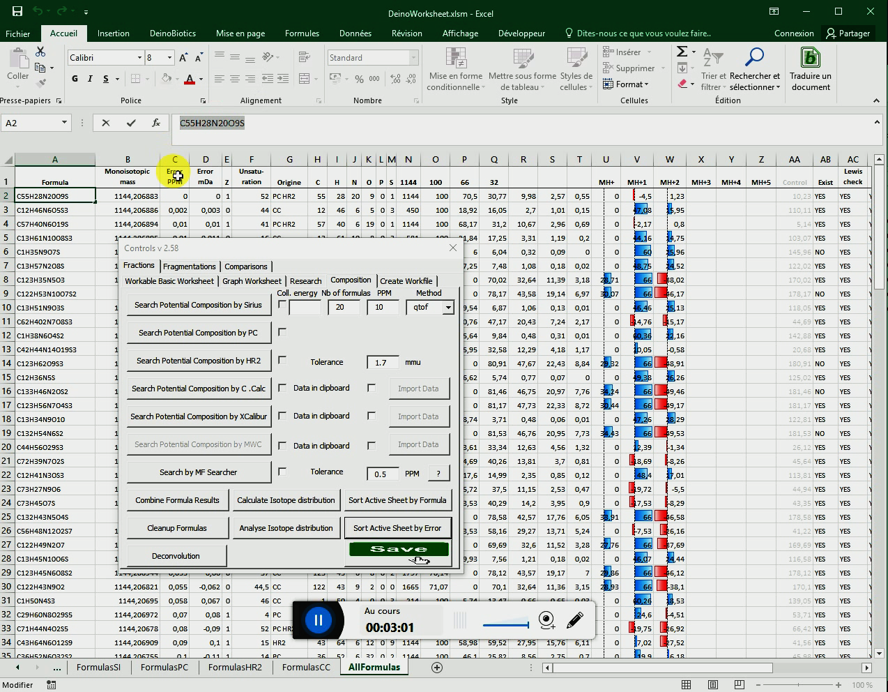Open Trier et filtrer tool
888x692 pixels.
713,70
